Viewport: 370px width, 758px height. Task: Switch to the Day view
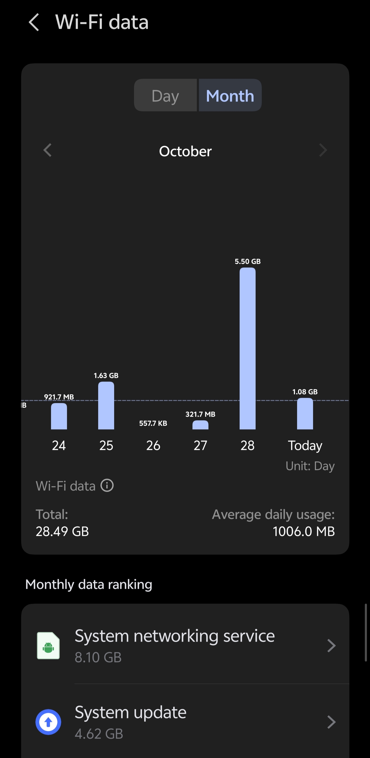tap(165, 95)
